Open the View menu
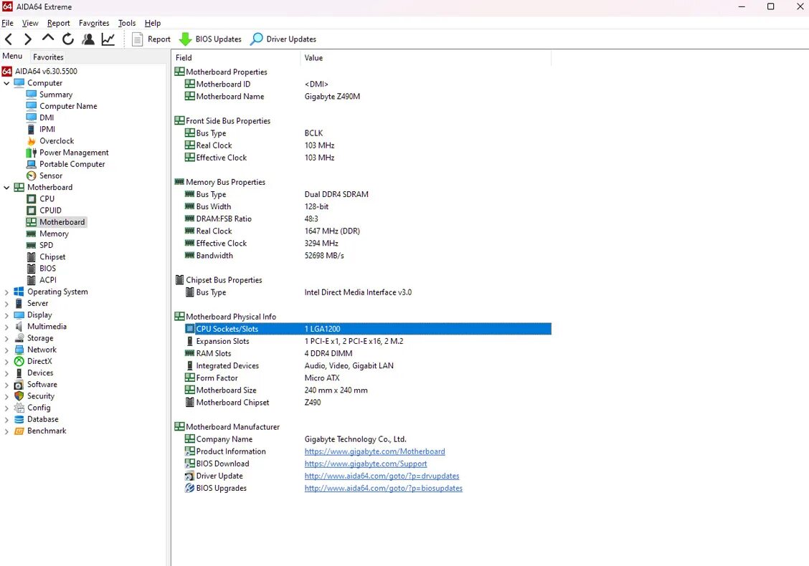The width and height of the screenshot is (809, 566). click(x=30, y=23)
